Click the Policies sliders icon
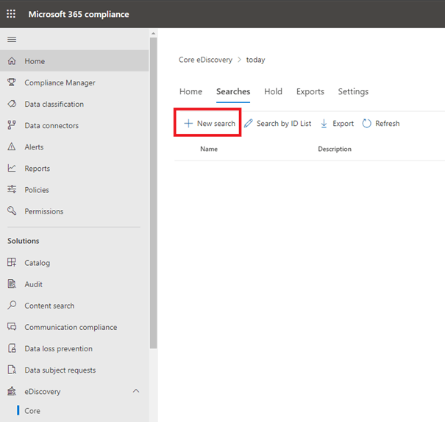 (x=12, y=189)
